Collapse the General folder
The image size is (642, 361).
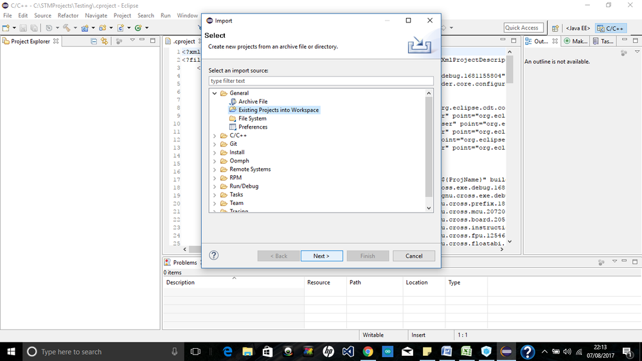click(x=215, y=93)
